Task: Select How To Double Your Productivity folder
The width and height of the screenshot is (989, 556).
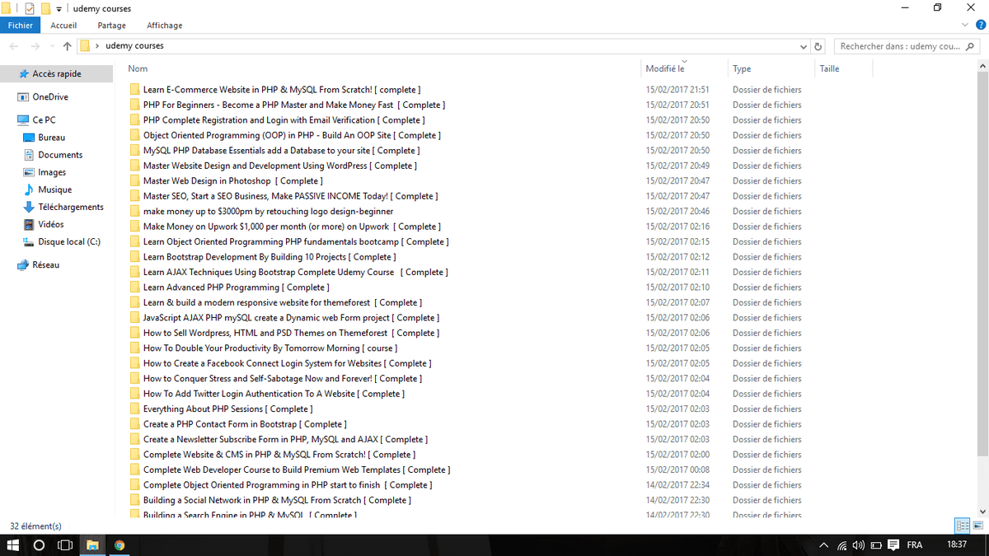Action: click(x=270, y=348)
